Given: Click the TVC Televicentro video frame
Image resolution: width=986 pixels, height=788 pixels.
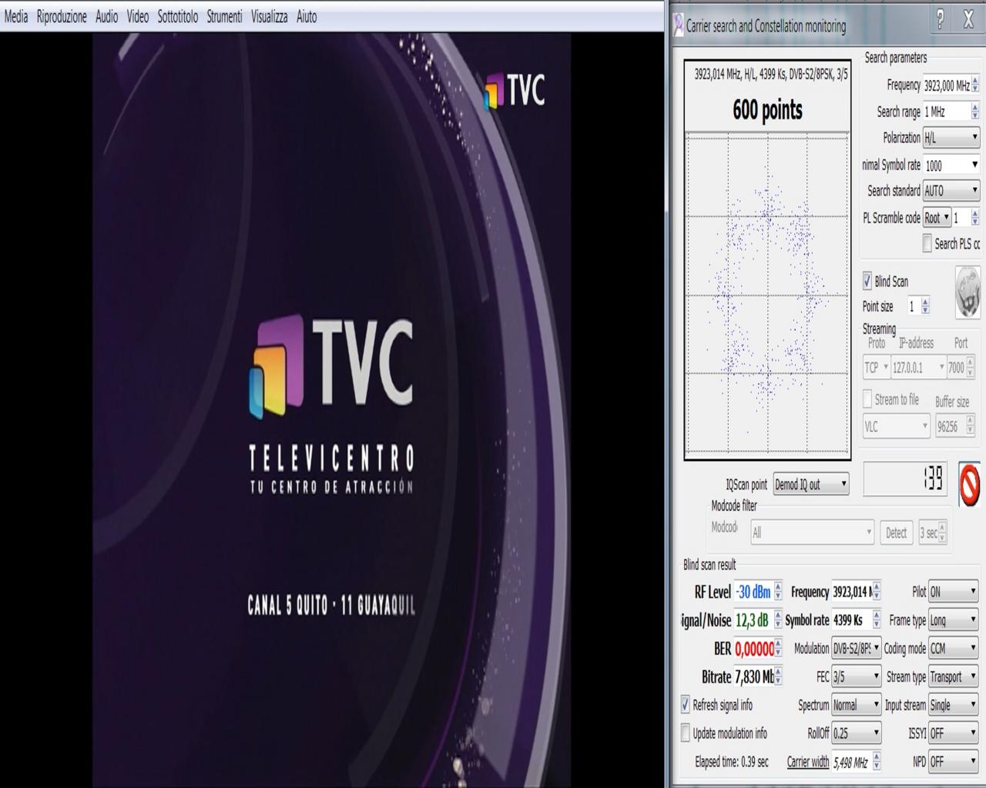Looking at the screenshot, I should 331,409.
